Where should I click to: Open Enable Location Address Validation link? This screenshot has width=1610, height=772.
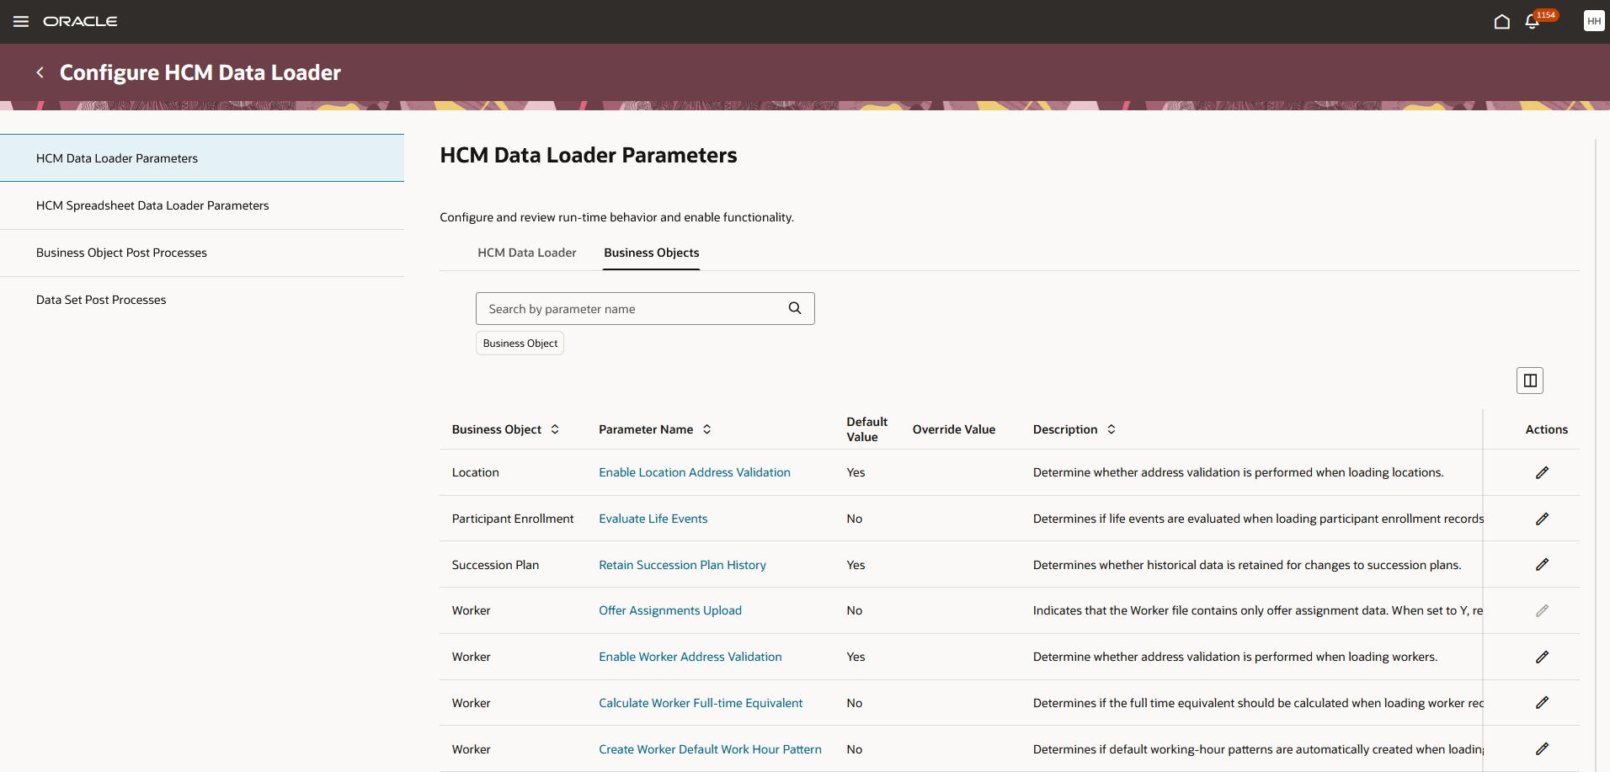coord(695,472)
